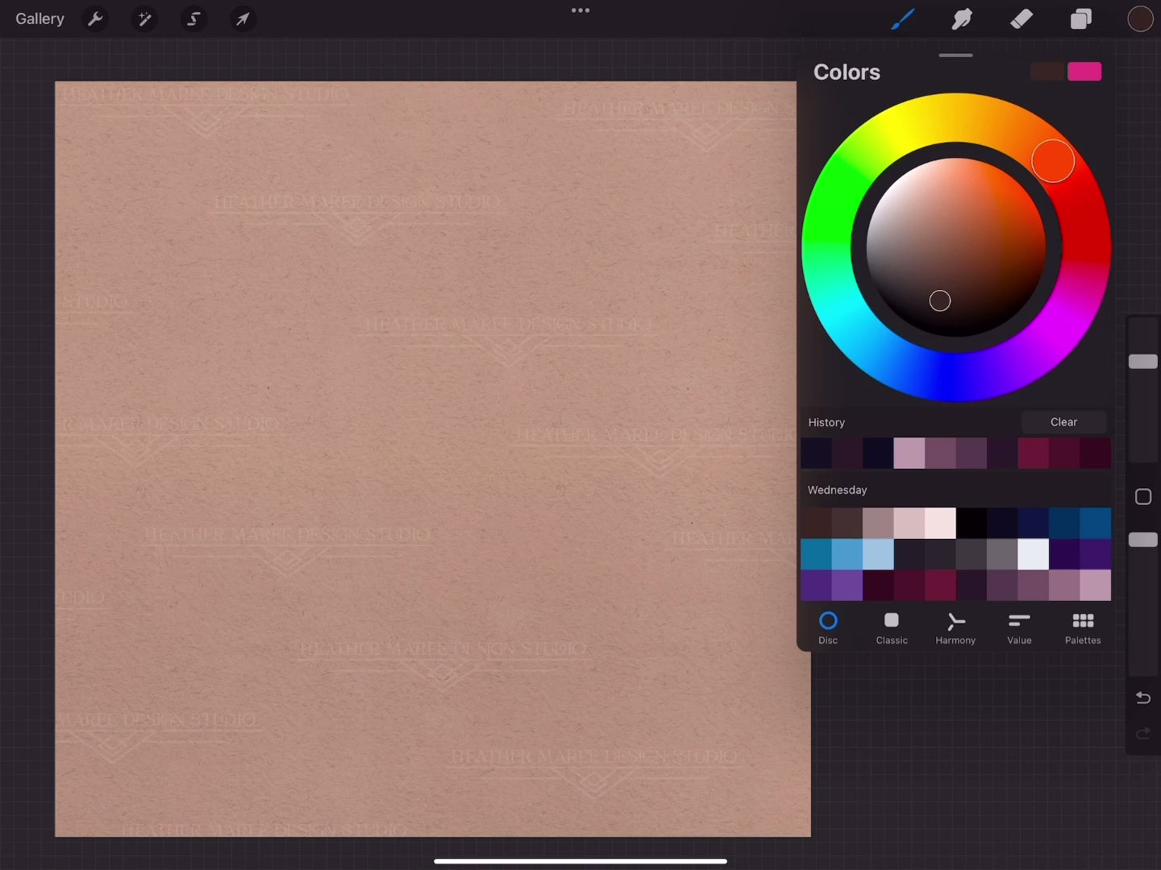Activate the Transform arrow tool
This screenshot has height=870, width=1161.
[x=243, y=19]
